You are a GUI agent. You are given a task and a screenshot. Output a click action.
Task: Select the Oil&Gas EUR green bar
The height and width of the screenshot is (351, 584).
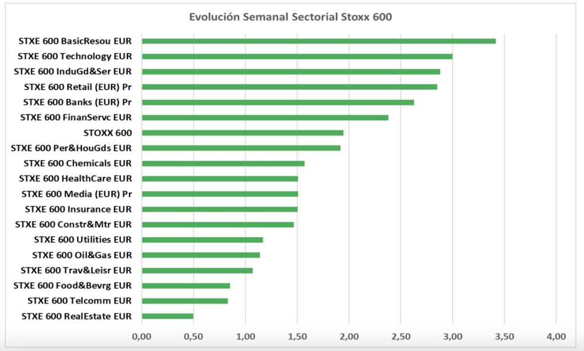[201, 255]
